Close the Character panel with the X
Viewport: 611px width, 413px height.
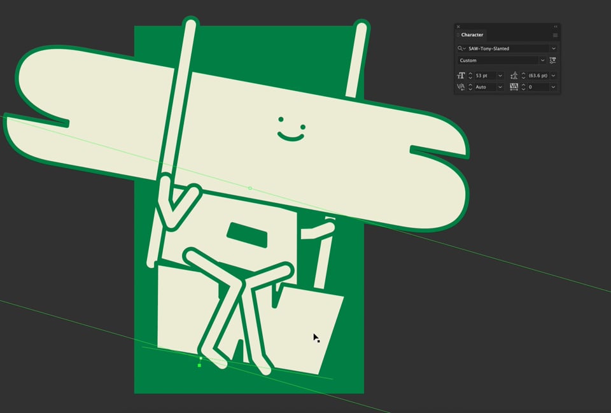point(458,27)
